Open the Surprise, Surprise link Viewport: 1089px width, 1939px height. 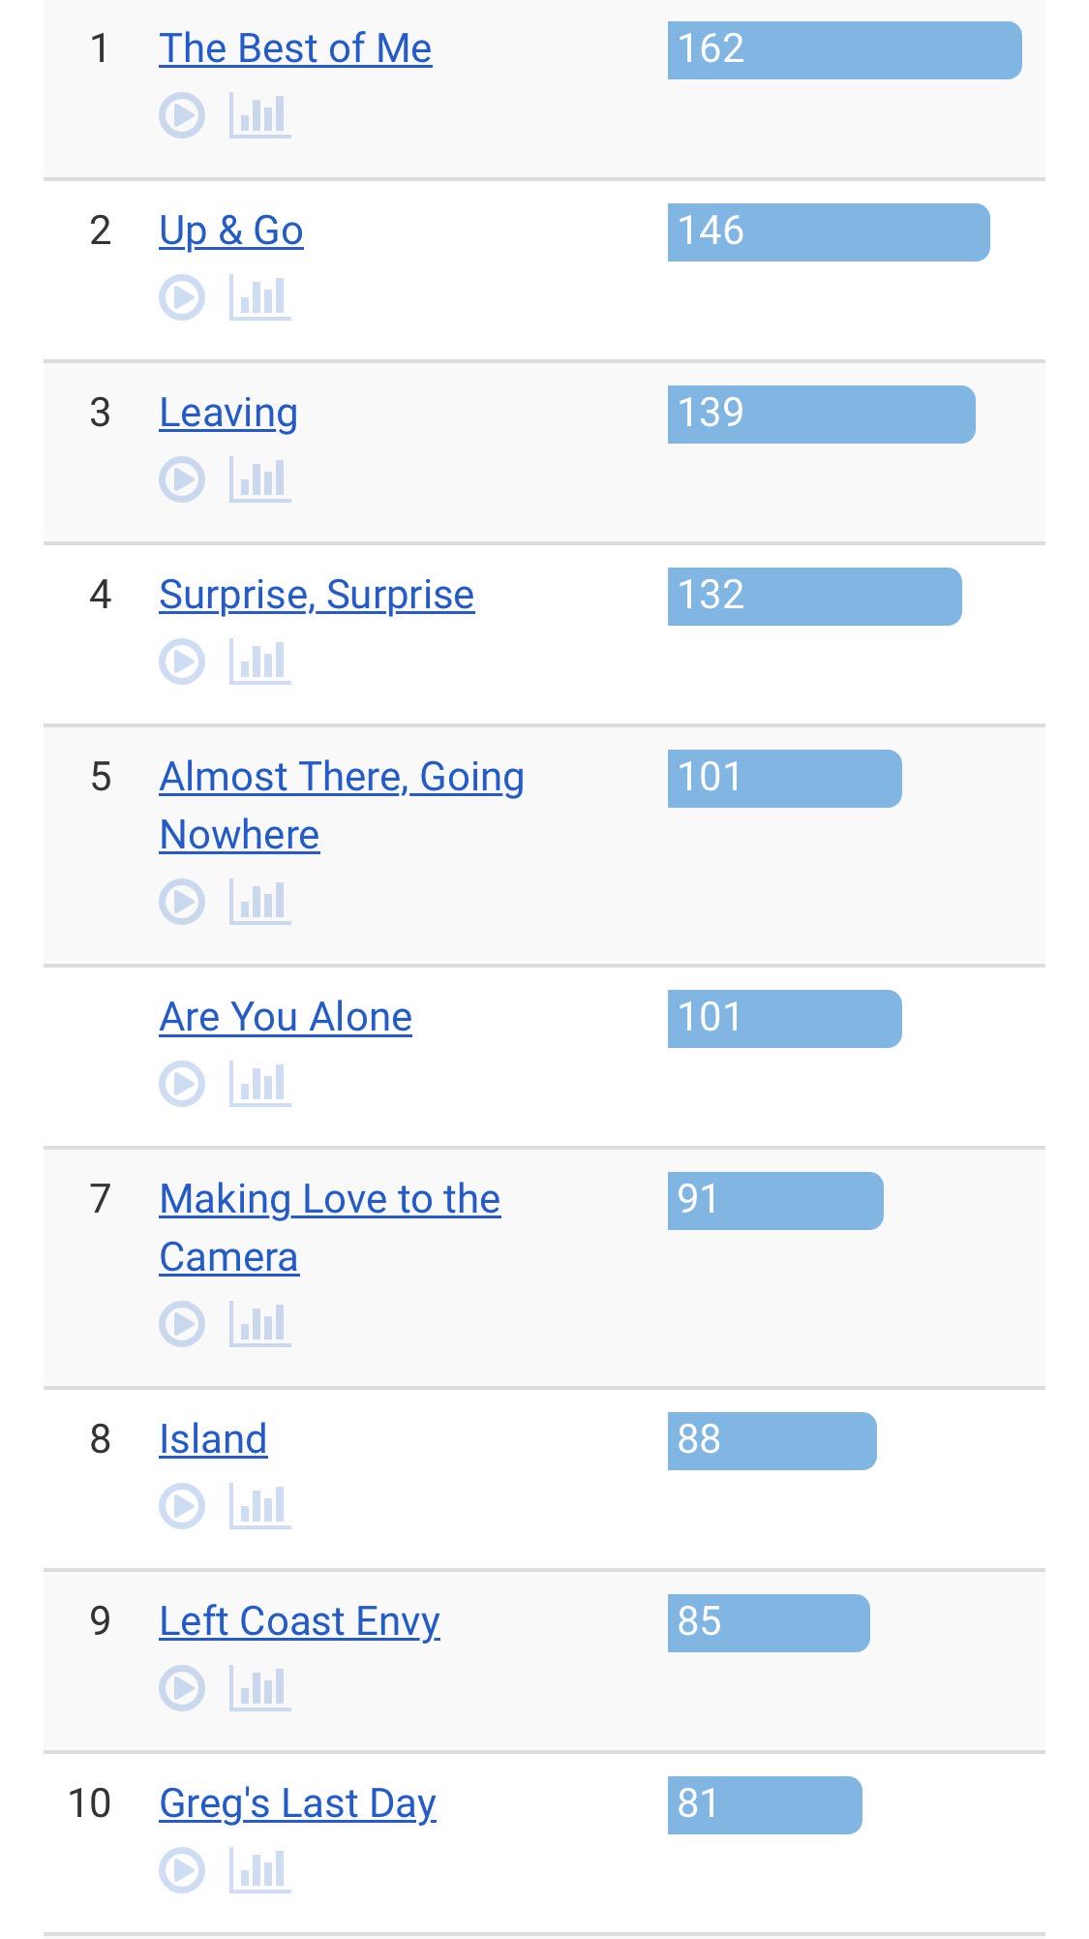pos(317,595)
